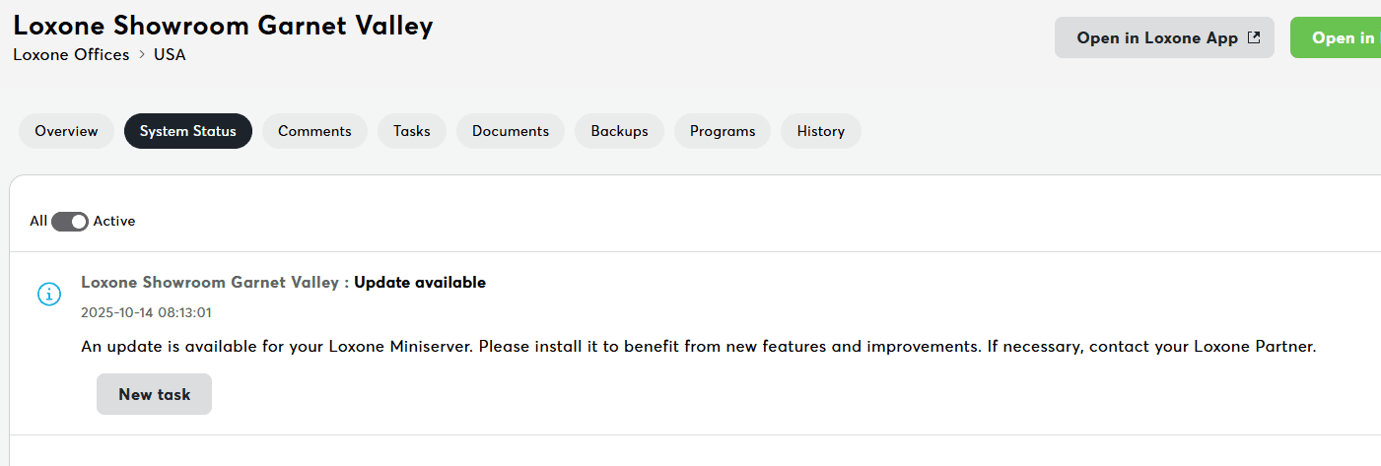Switch to the Programs tab
Screen dimensions: 1381x466
coord(723,131)
